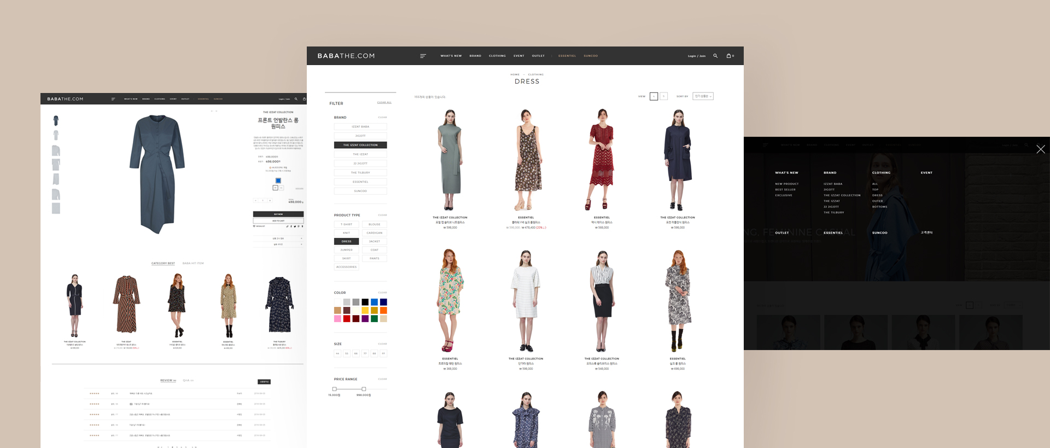The height and width of the screenshot is (448, 1050).
Task: Share product via Facebook icon
Action: (291, 226)
